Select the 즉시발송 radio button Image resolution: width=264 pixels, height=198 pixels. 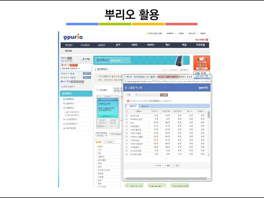(112, 134)
